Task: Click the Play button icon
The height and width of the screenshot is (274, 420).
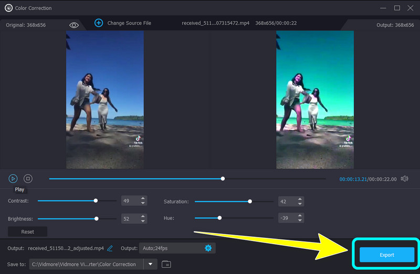Action: 13,179
